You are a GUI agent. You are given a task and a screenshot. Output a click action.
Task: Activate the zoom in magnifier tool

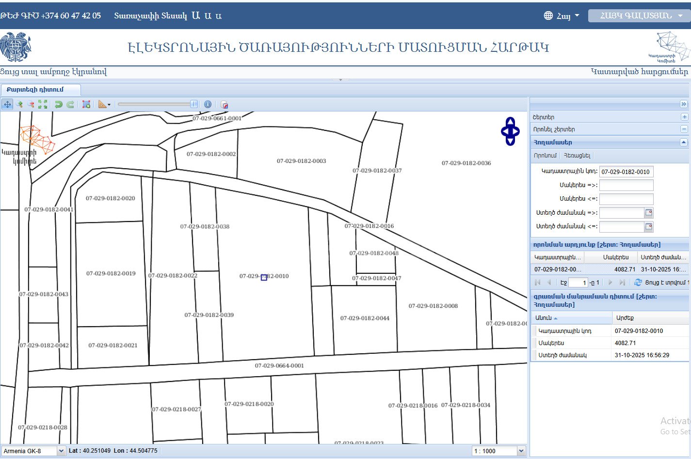click(x=19, y=104)
